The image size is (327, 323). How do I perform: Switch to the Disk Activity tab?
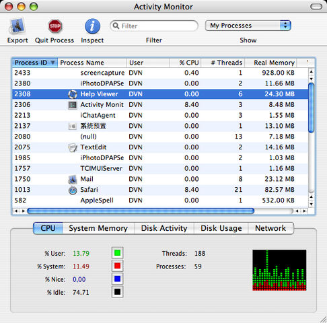click(164, 228)
